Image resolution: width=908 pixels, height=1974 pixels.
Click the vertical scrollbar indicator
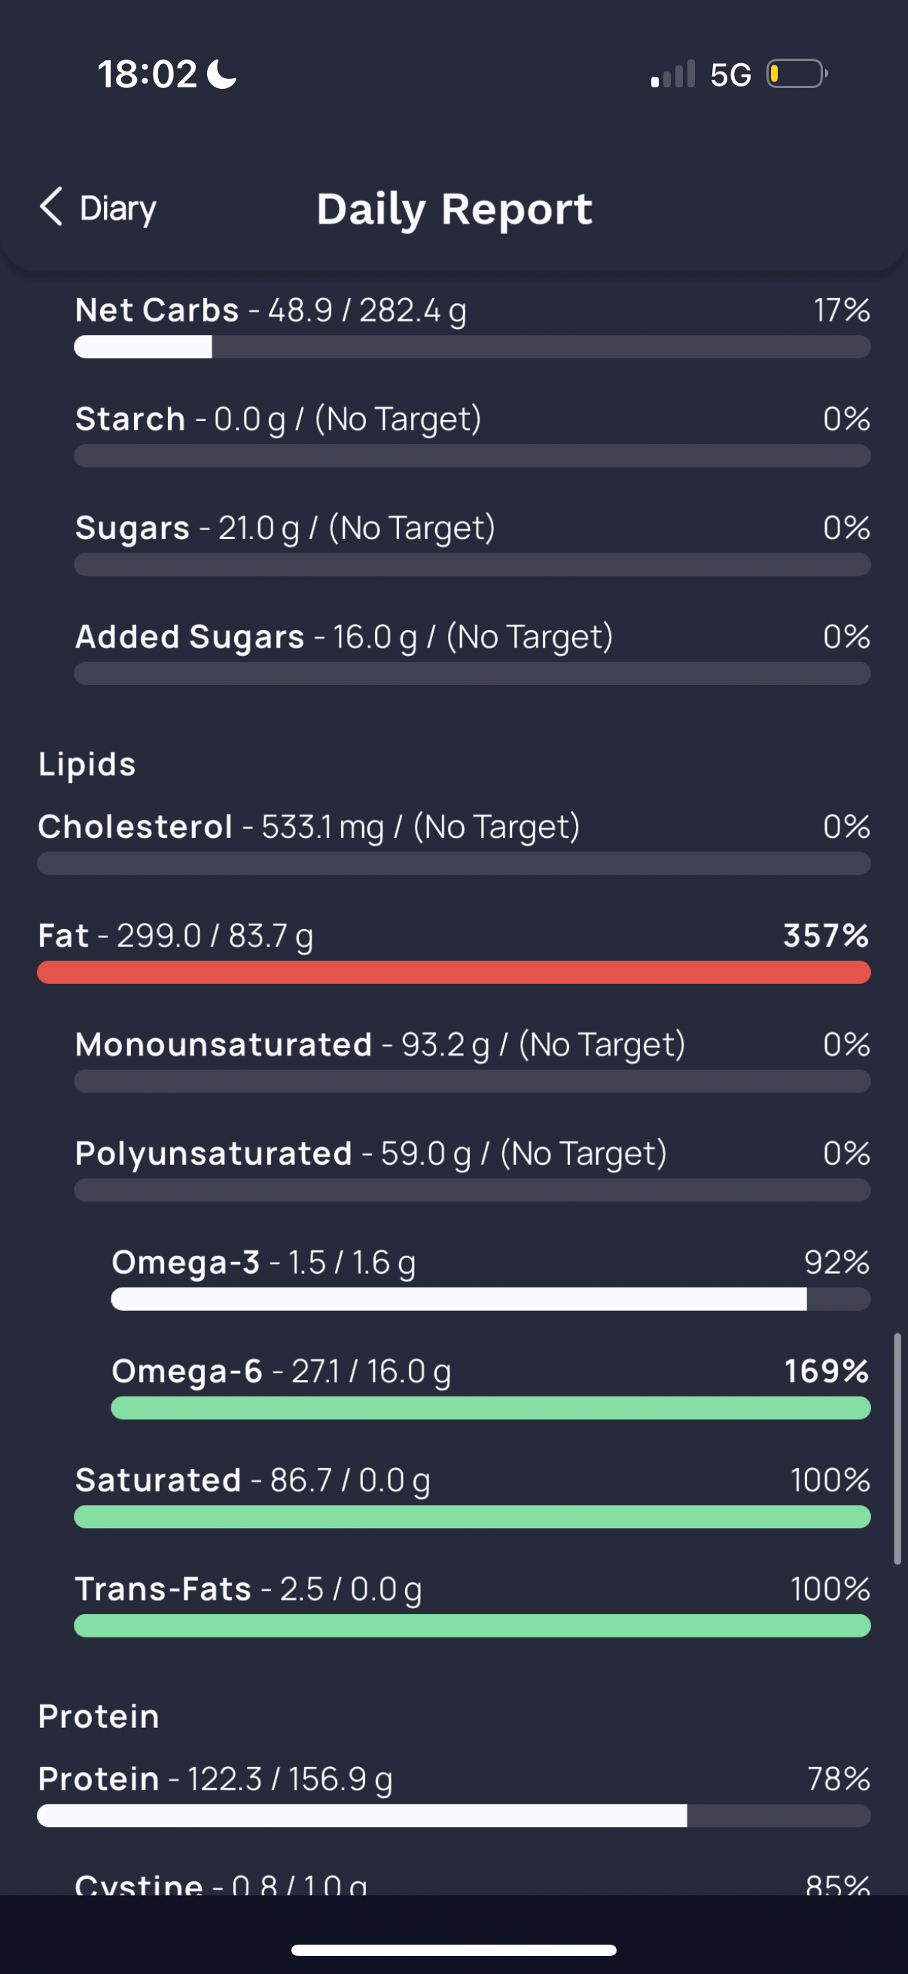coord(897,1449)
